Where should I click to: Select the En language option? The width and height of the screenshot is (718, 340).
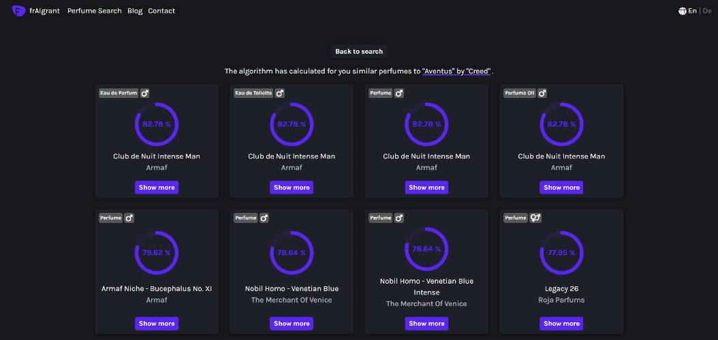[x=692, y=11]
